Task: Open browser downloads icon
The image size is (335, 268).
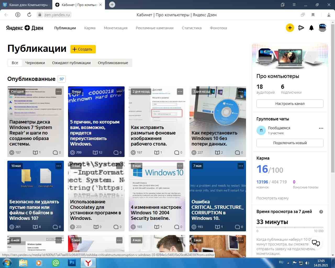Action: pyautogui.click(x=329, y=15)
